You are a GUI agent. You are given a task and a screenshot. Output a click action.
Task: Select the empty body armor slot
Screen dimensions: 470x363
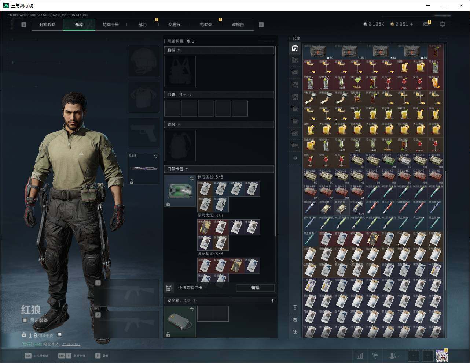143,97
